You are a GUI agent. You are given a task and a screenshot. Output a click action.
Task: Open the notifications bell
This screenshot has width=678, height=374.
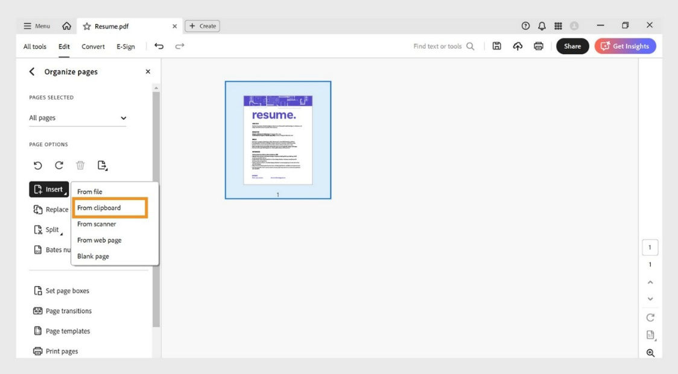[542, 25]
